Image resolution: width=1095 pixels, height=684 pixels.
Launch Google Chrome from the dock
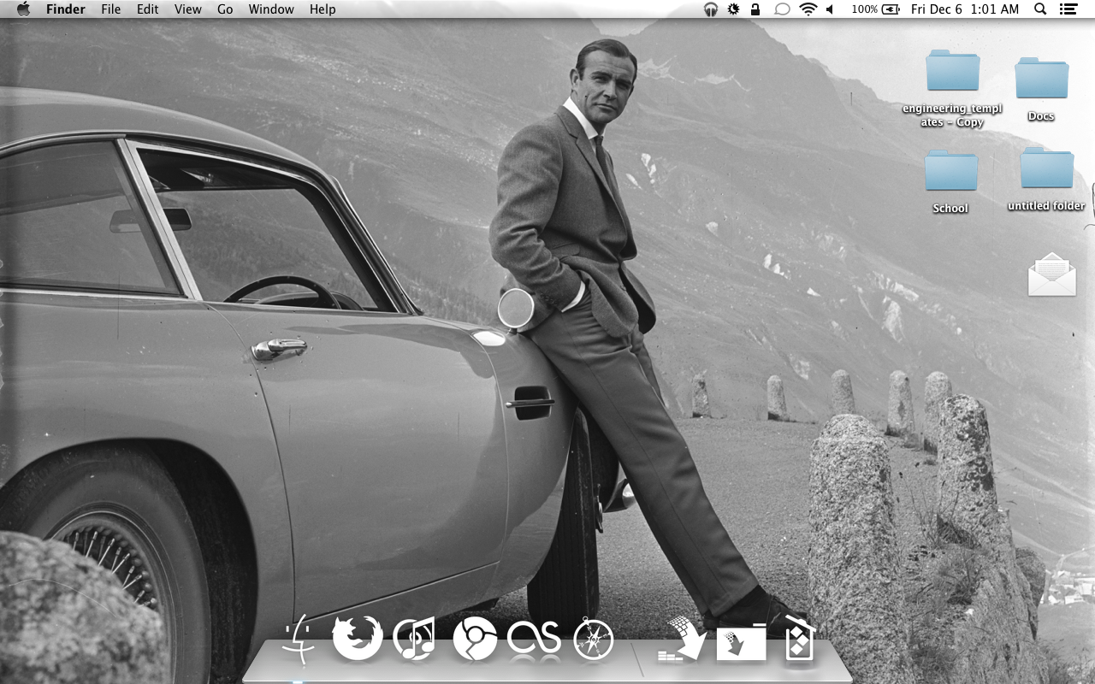(475, 639)
